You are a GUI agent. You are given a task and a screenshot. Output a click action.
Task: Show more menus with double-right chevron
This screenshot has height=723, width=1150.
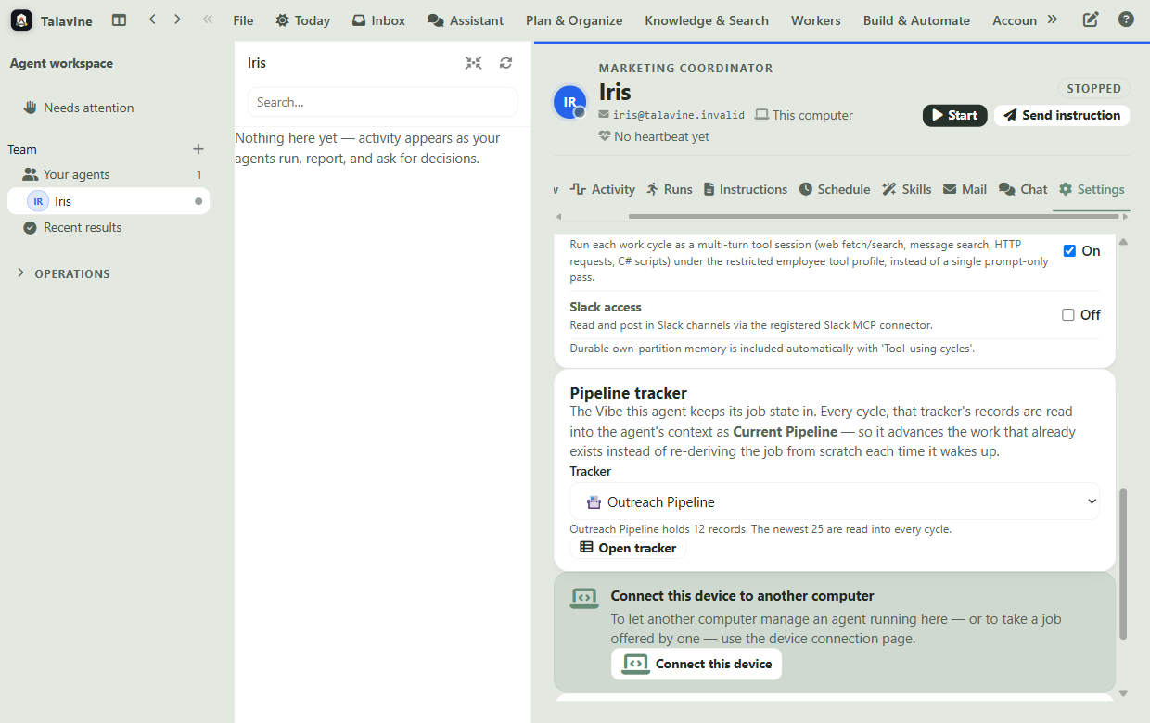pos(1052,19)
